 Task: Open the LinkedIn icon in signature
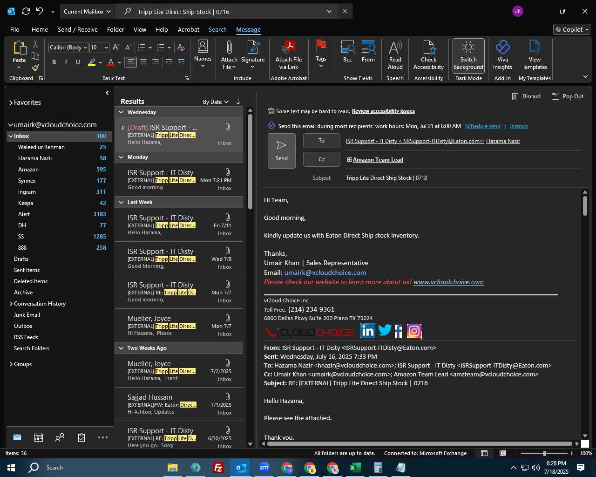(x=367, y=331)
